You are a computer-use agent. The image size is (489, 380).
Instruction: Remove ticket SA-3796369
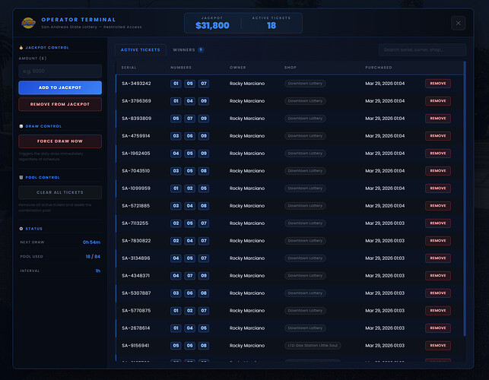point(438,101)
